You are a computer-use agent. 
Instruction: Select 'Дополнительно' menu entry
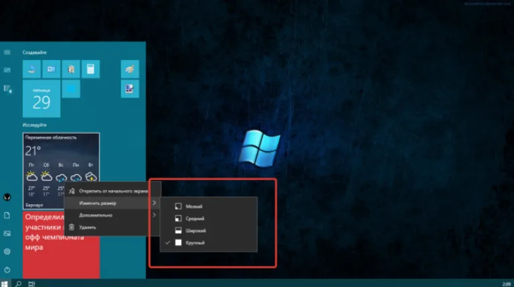(112, 215)
